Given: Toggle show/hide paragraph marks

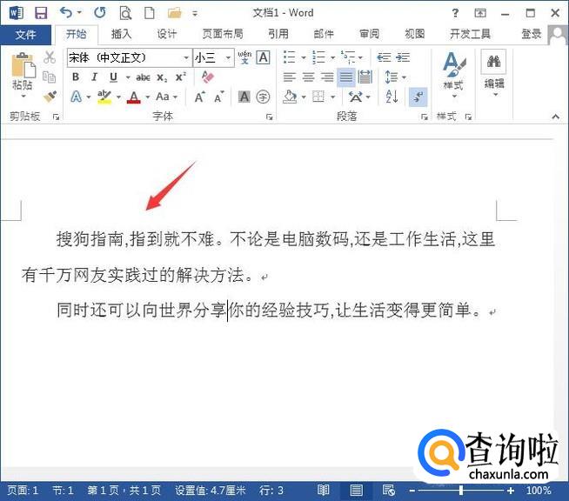Looking at the screenshot, I should 418,97.
